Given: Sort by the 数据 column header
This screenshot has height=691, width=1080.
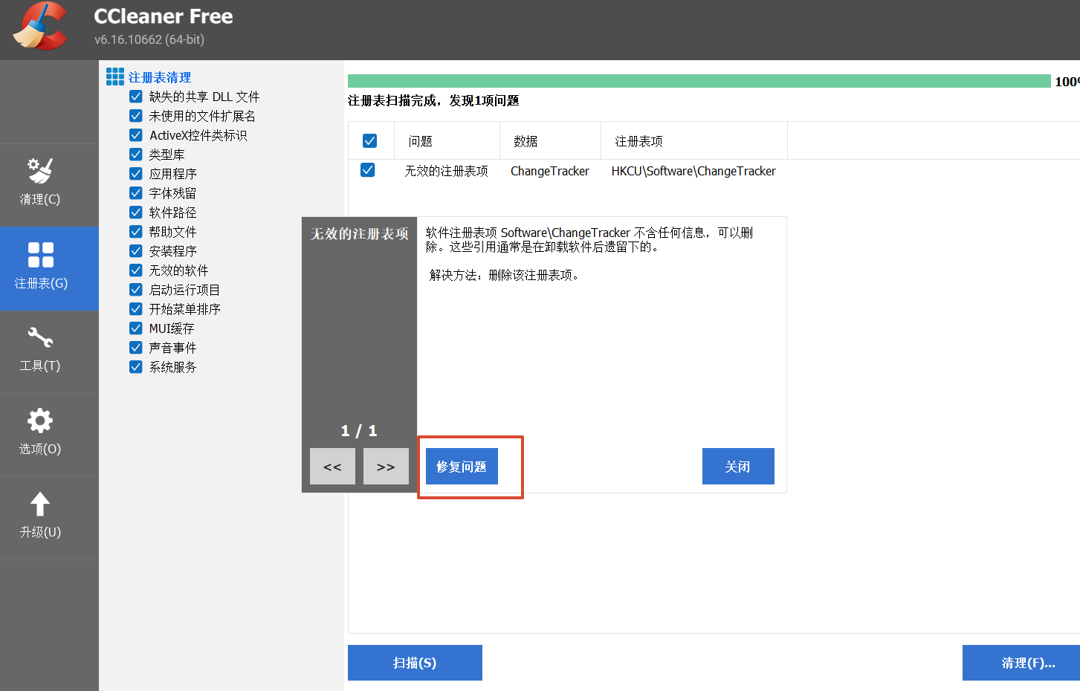Looking at the screenshot, I should [550, 141].
